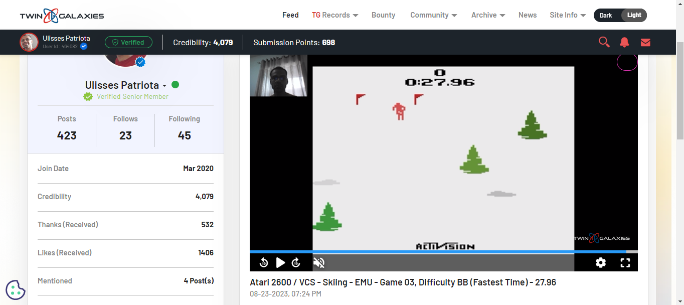The image size is (684, 305).
Task: Open the video settings gear
Action: pyautogui.click(x=601, y=262)
